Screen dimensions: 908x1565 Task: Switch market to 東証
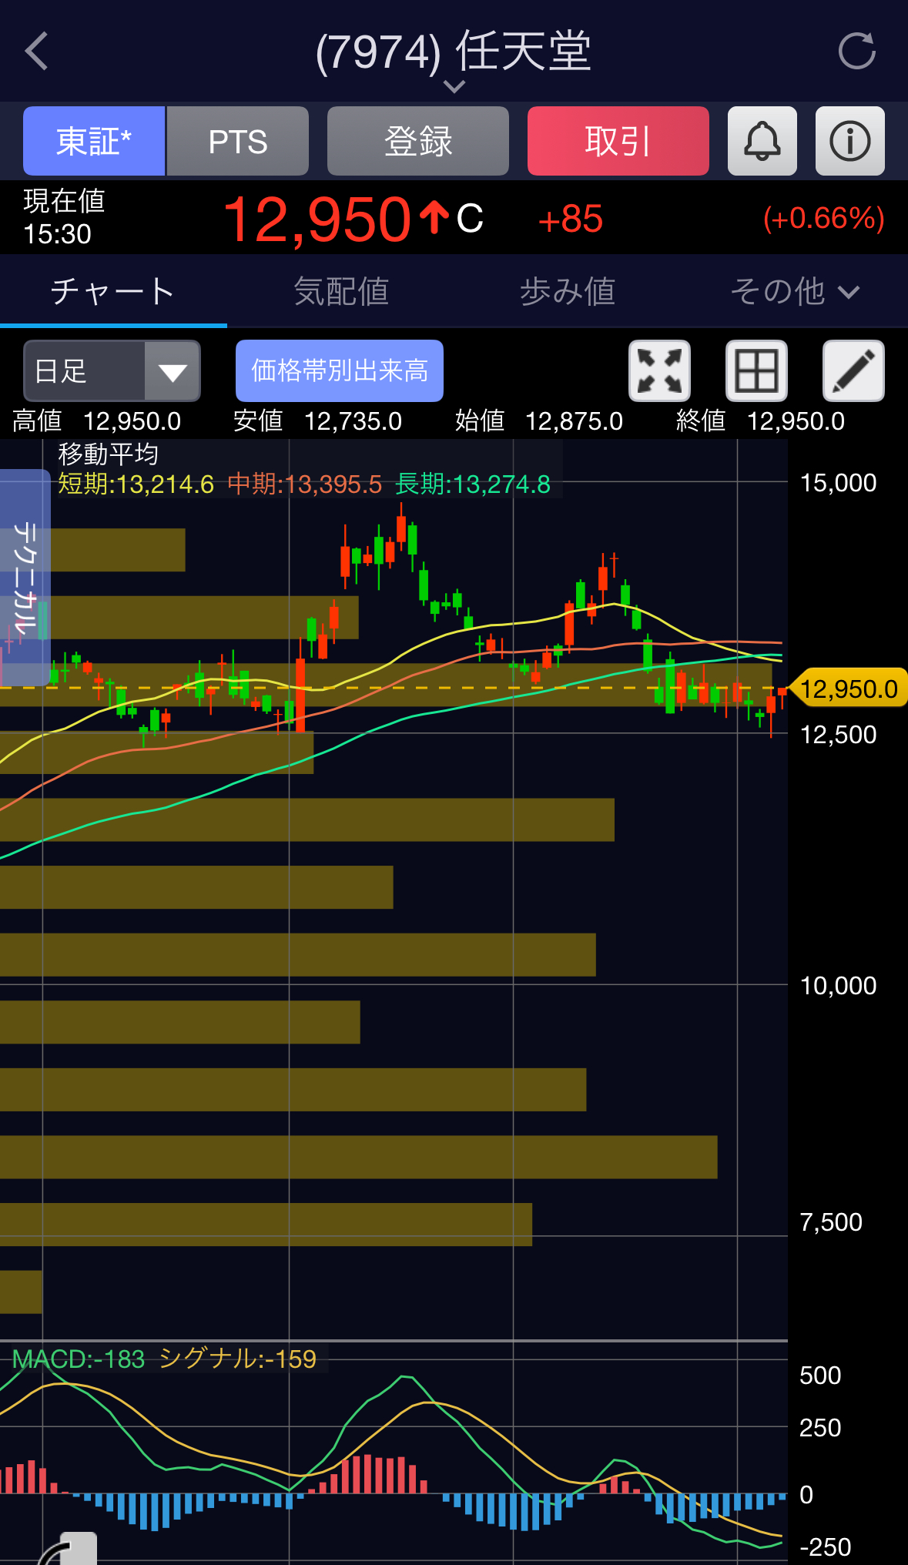(x=94, y=142)
